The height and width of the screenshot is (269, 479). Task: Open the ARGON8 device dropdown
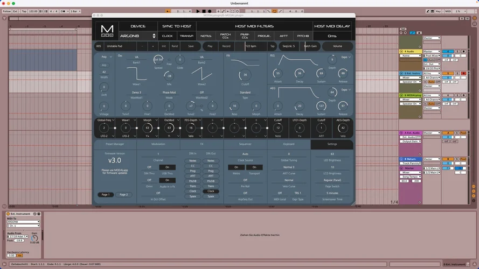coord(137,36)
